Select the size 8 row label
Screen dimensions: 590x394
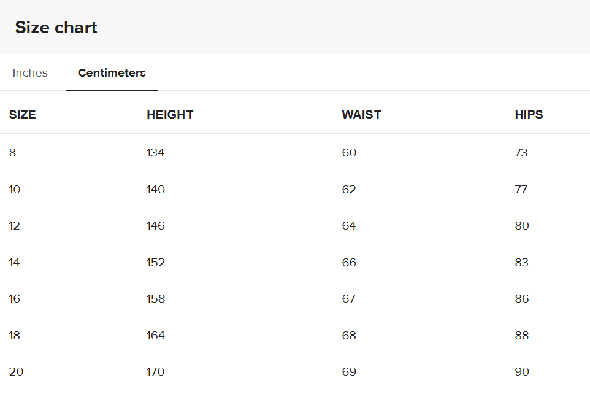point(13,153)
